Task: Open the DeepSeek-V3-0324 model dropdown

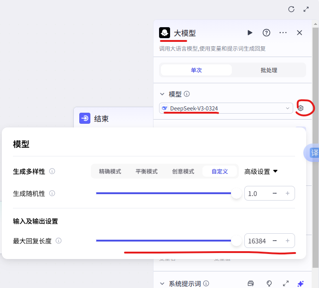Action: tap(226, 108)
